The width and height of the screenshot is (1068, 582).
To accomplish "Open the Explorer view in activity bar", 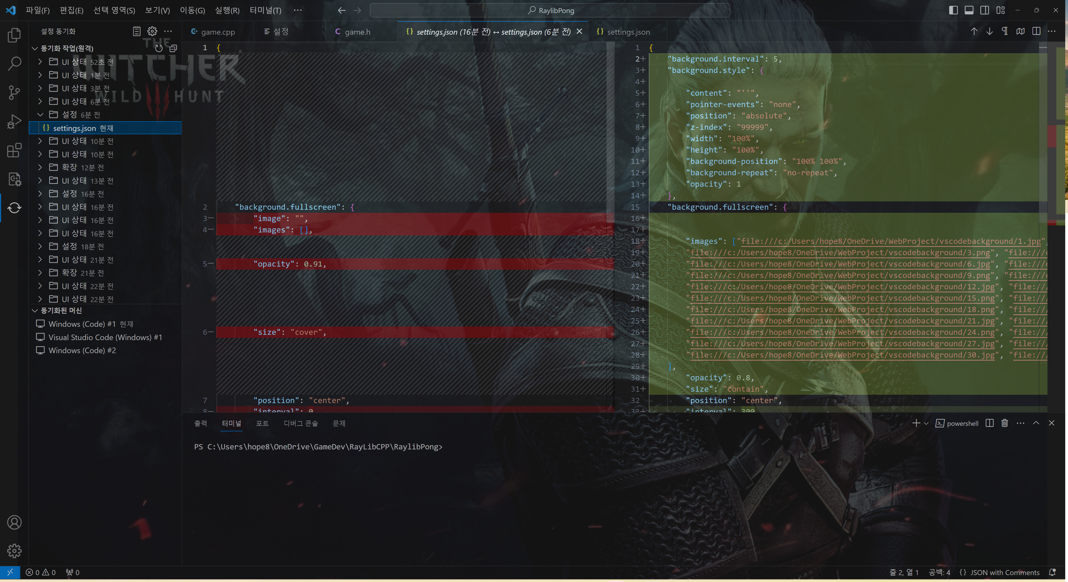I will tap(14, 35).
